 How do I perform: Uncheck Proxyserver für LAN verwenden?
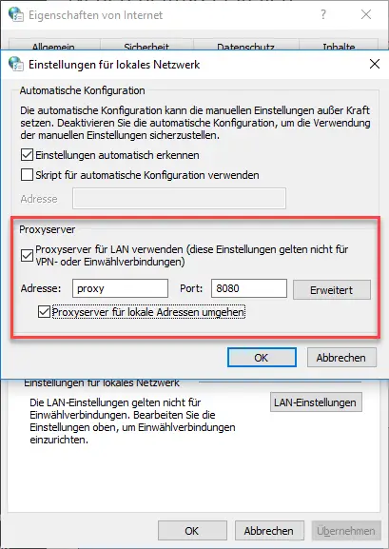[27, 256]
